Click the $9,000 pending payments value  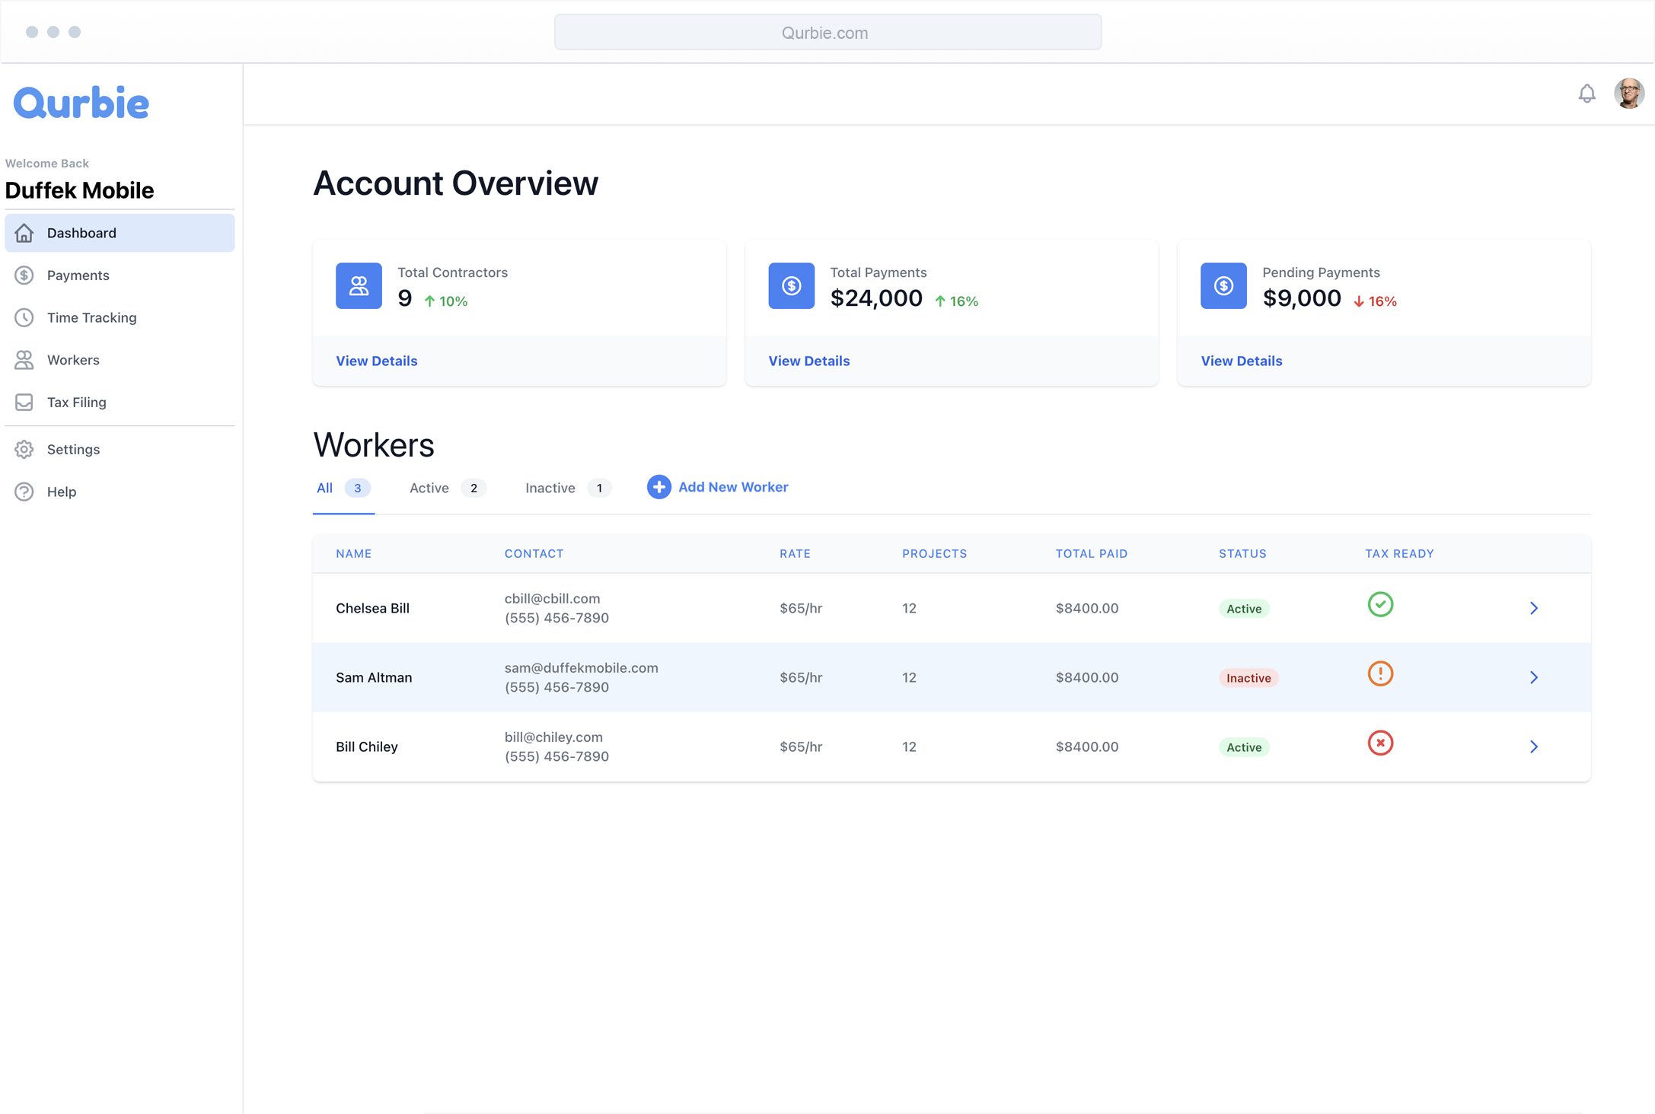1301,298
